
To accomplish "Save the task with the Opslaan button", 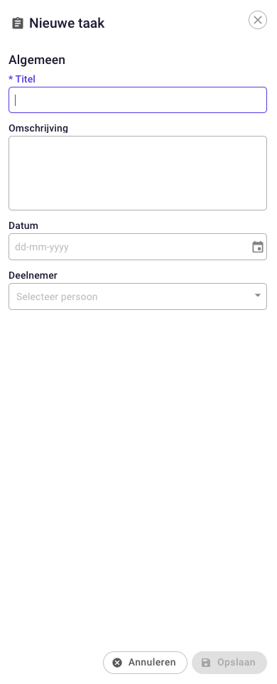I will pyautogui.click(x=229, y=663).
